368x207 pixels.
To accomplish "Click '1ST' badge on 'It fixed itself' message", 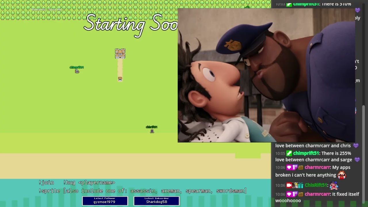I will 295,194.
